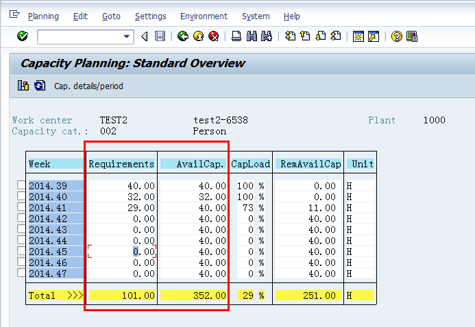The width and height of the screenshot is (475, 327).
Task: Open the Environment menu
Action: (x=204, y=16)
